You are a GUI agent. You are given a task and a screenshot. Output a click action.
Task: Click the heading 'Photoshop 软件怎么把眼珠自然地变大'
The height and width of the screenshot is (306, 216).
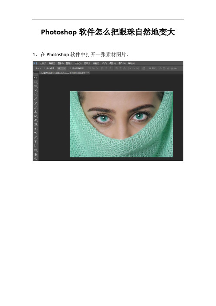[108, 32]
